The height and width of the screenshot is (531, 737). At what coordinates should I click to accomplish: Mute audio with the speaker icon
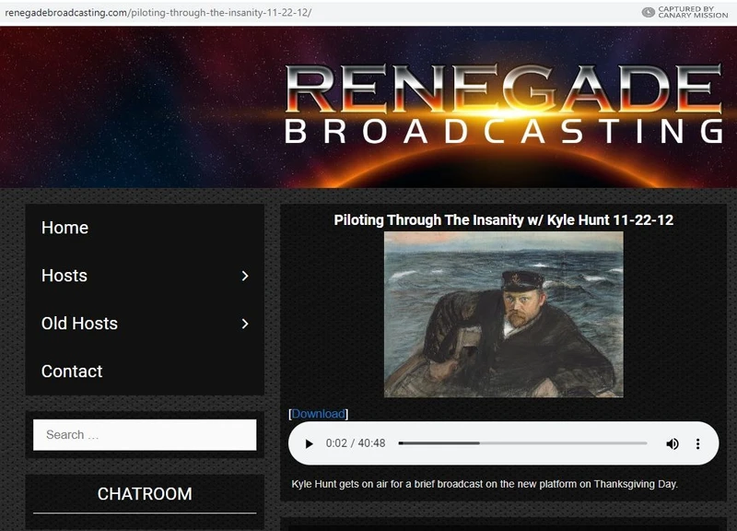(672, 443)
